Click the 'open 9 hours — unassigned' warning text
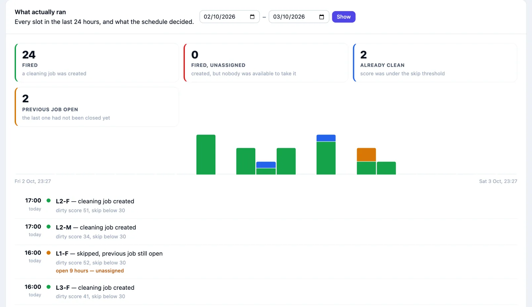The image size is (532, 307). click(x=90, y=271)
